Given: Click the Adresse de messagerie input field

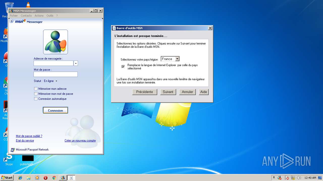Looking at the screenshot, I should (53, 63).
